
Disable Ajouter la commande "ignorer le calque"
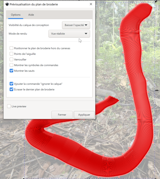point(11,84)
